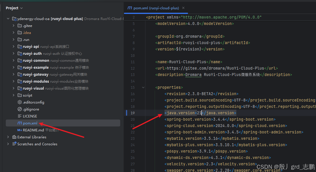Click the revision value 2.3.0-BETA2
The width and height of the screenshot is (316, 172).
pyautogui.click(x=200, y=94)
